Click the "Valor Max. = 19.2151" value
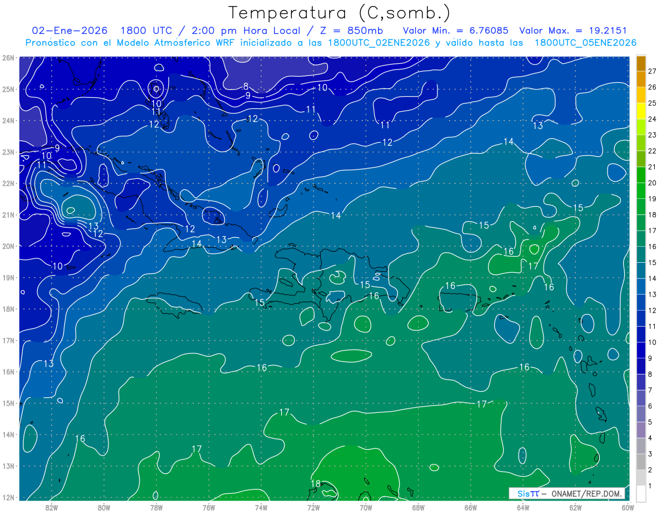This screenshot has height=515, width=667. pos(573,31)
